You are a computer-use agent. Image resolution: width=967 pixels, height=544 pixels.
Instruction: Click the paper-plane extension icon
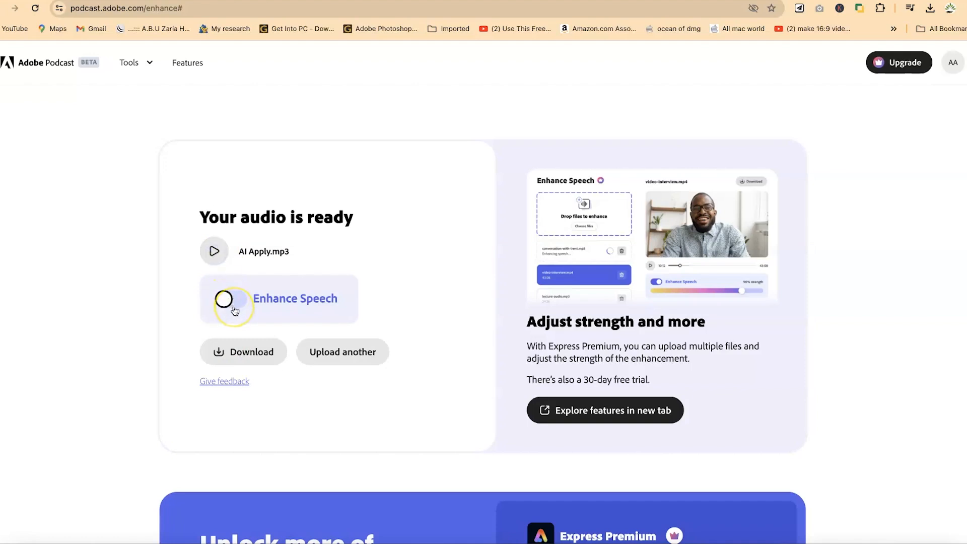tap(799, 8)
